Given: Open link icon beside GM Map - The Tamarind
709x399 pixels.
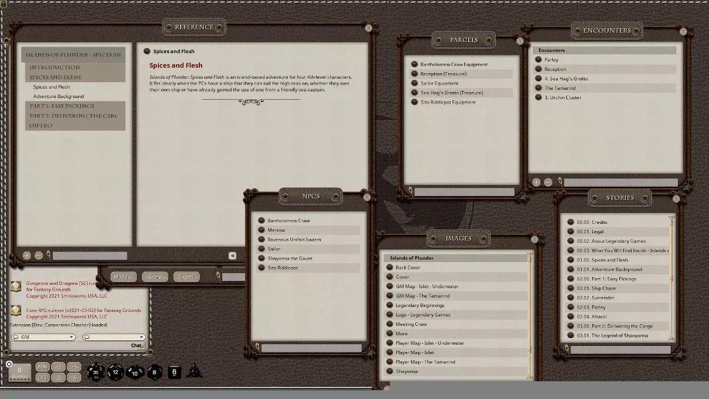Looking at the screenshot, I should pos(390,296).
